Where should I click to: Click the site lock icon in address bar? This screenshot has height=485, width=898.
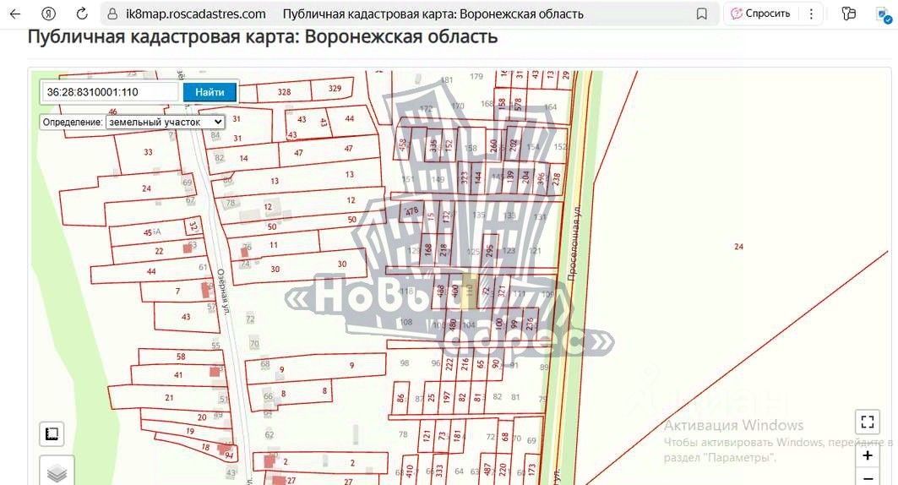pos(113,14)
